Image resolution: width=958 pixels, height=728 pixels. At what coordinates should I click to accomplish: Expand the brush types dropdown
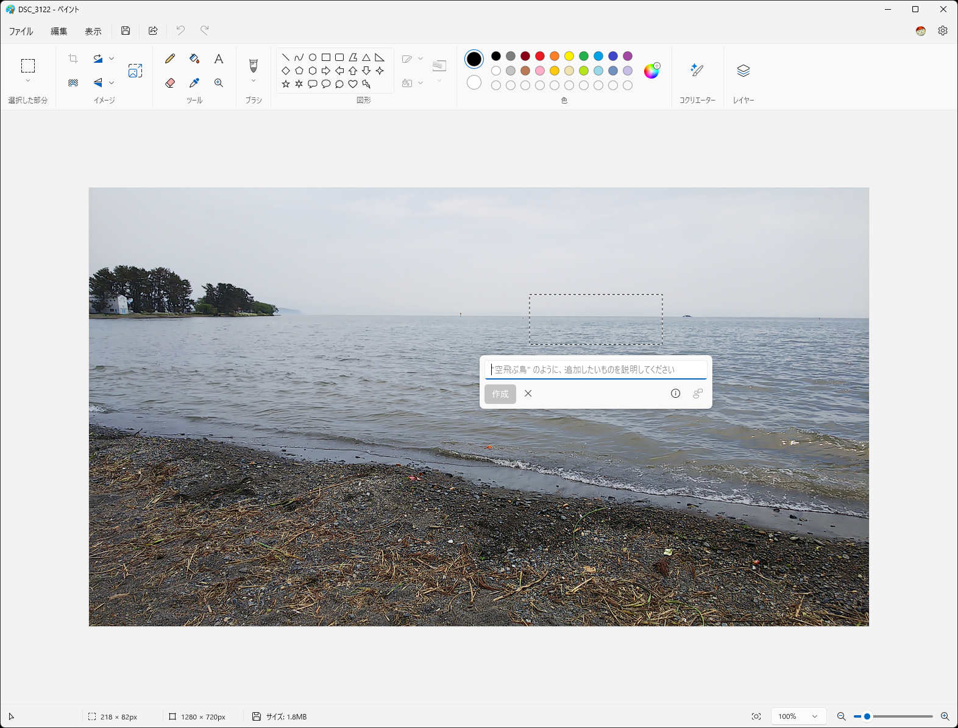254,81
